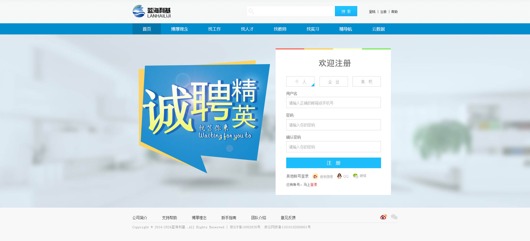The width and height of the screenshot is (530, 241).
Task: Click the 京ICP备10002635号 text
Action: 245,227
